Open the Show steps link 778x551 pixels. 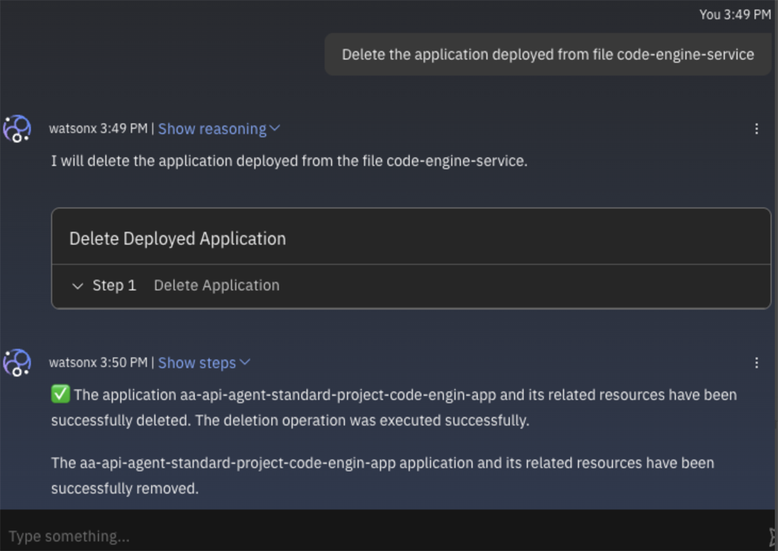tap(198, 363)
